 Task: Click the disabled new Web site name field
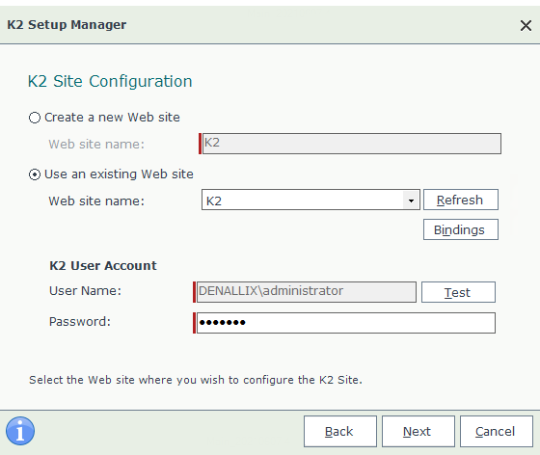click(351, 144)
